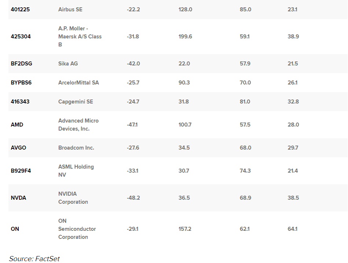This screenshot has height=263, width=348.
Task: Click the Capgemini SE company name
Action: pyautogui.click(x=76, y=102)
